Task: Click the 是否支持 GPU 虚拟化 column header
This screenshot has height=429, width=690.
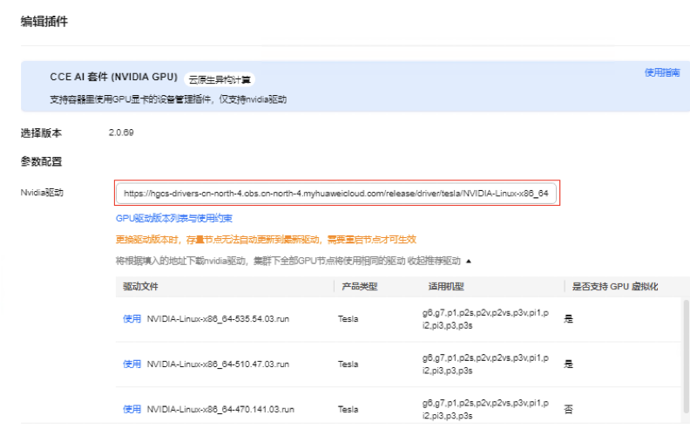Action: click(x=615, y=287)
